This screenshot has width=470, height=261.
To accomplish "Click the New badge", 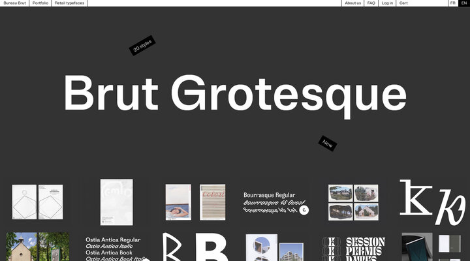I will click(327, 144).
